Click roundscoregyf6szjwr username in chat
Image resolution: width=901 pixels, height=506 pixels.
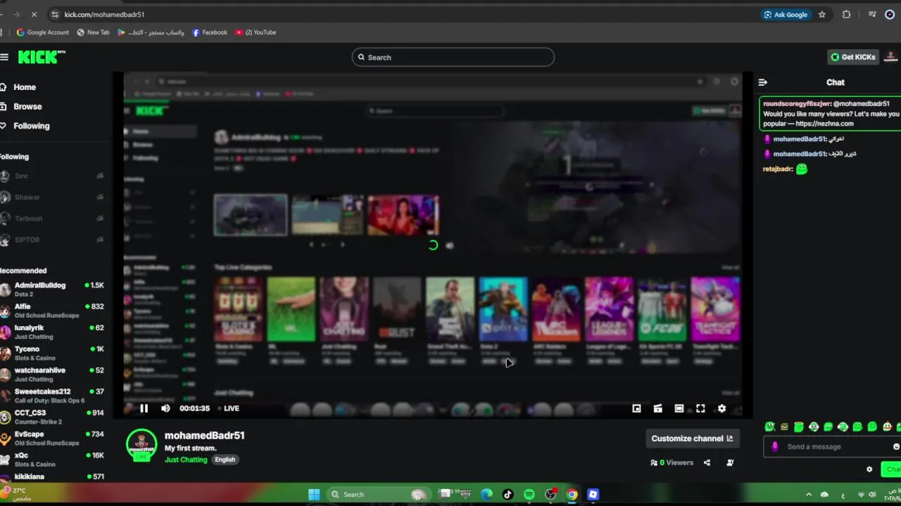tap(797, 103)
